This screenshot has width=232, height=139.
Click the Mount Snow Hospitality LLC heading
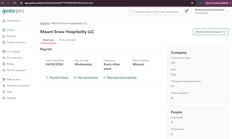point(67,32)
